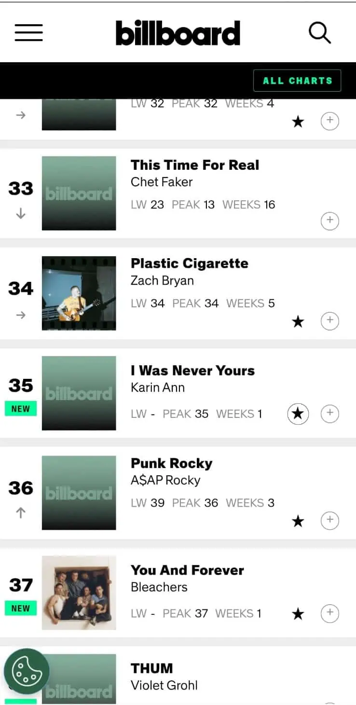
Task: Expand Plastic Cigarette entry with plus button
Action: [330, 320]
